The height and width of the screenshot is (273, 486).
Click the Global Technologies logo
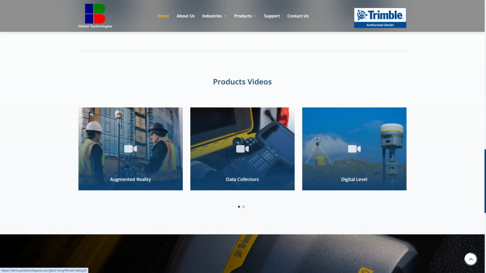[x=95, y=16]
